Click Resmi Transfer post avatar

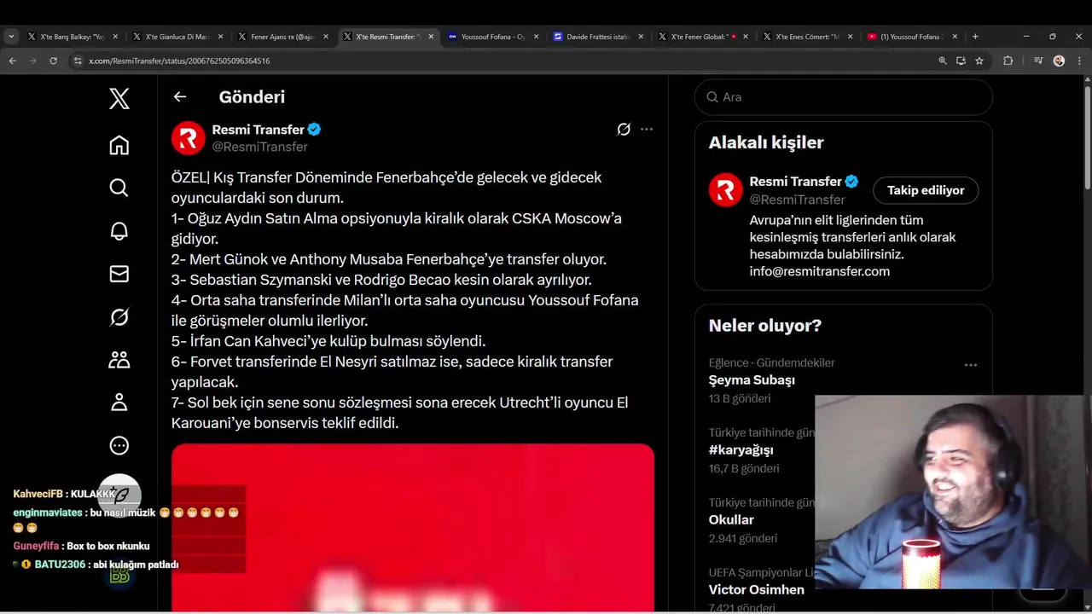click(189, 138)
